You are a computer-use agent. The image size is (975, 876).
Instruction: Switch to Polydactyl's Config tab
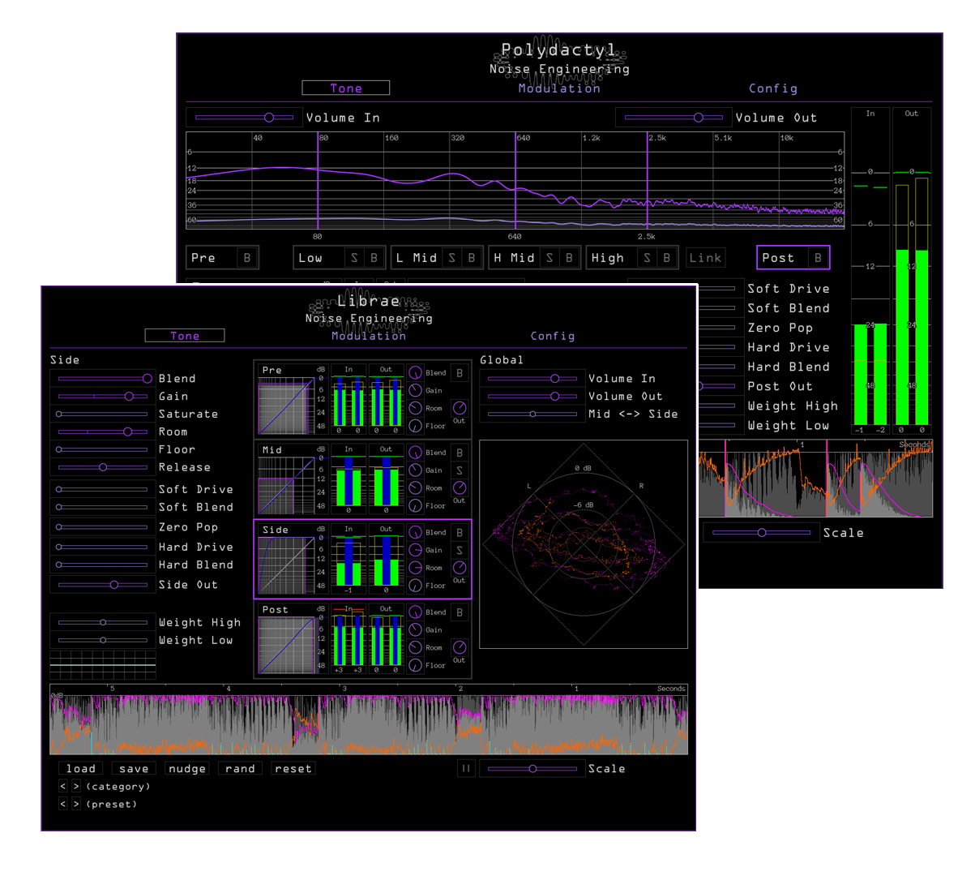772,88
